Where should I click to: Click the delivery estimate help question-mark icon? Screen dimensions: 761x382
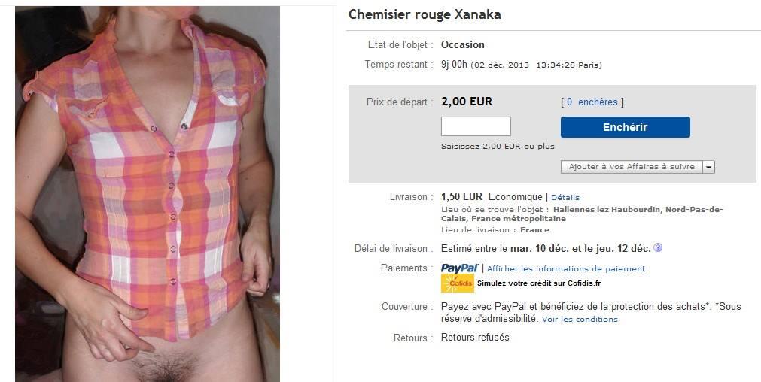658,248
